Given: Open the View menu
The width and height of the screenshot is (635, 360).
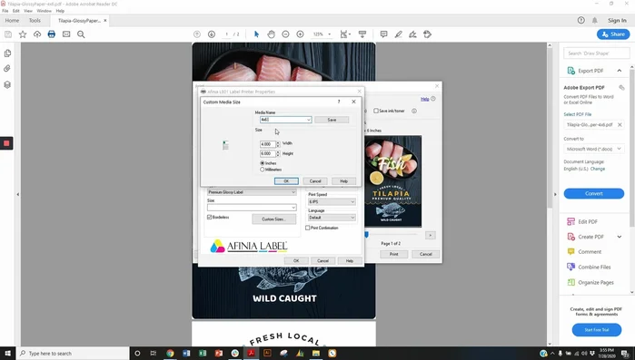Looking at the screenshot, I should pyautogui.click(x=28, y=11).
